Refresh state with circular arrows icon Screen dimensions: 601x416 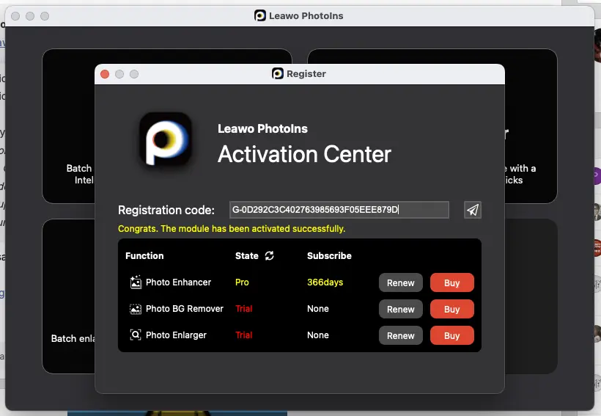pyautogui.click(x=270, y=255)
